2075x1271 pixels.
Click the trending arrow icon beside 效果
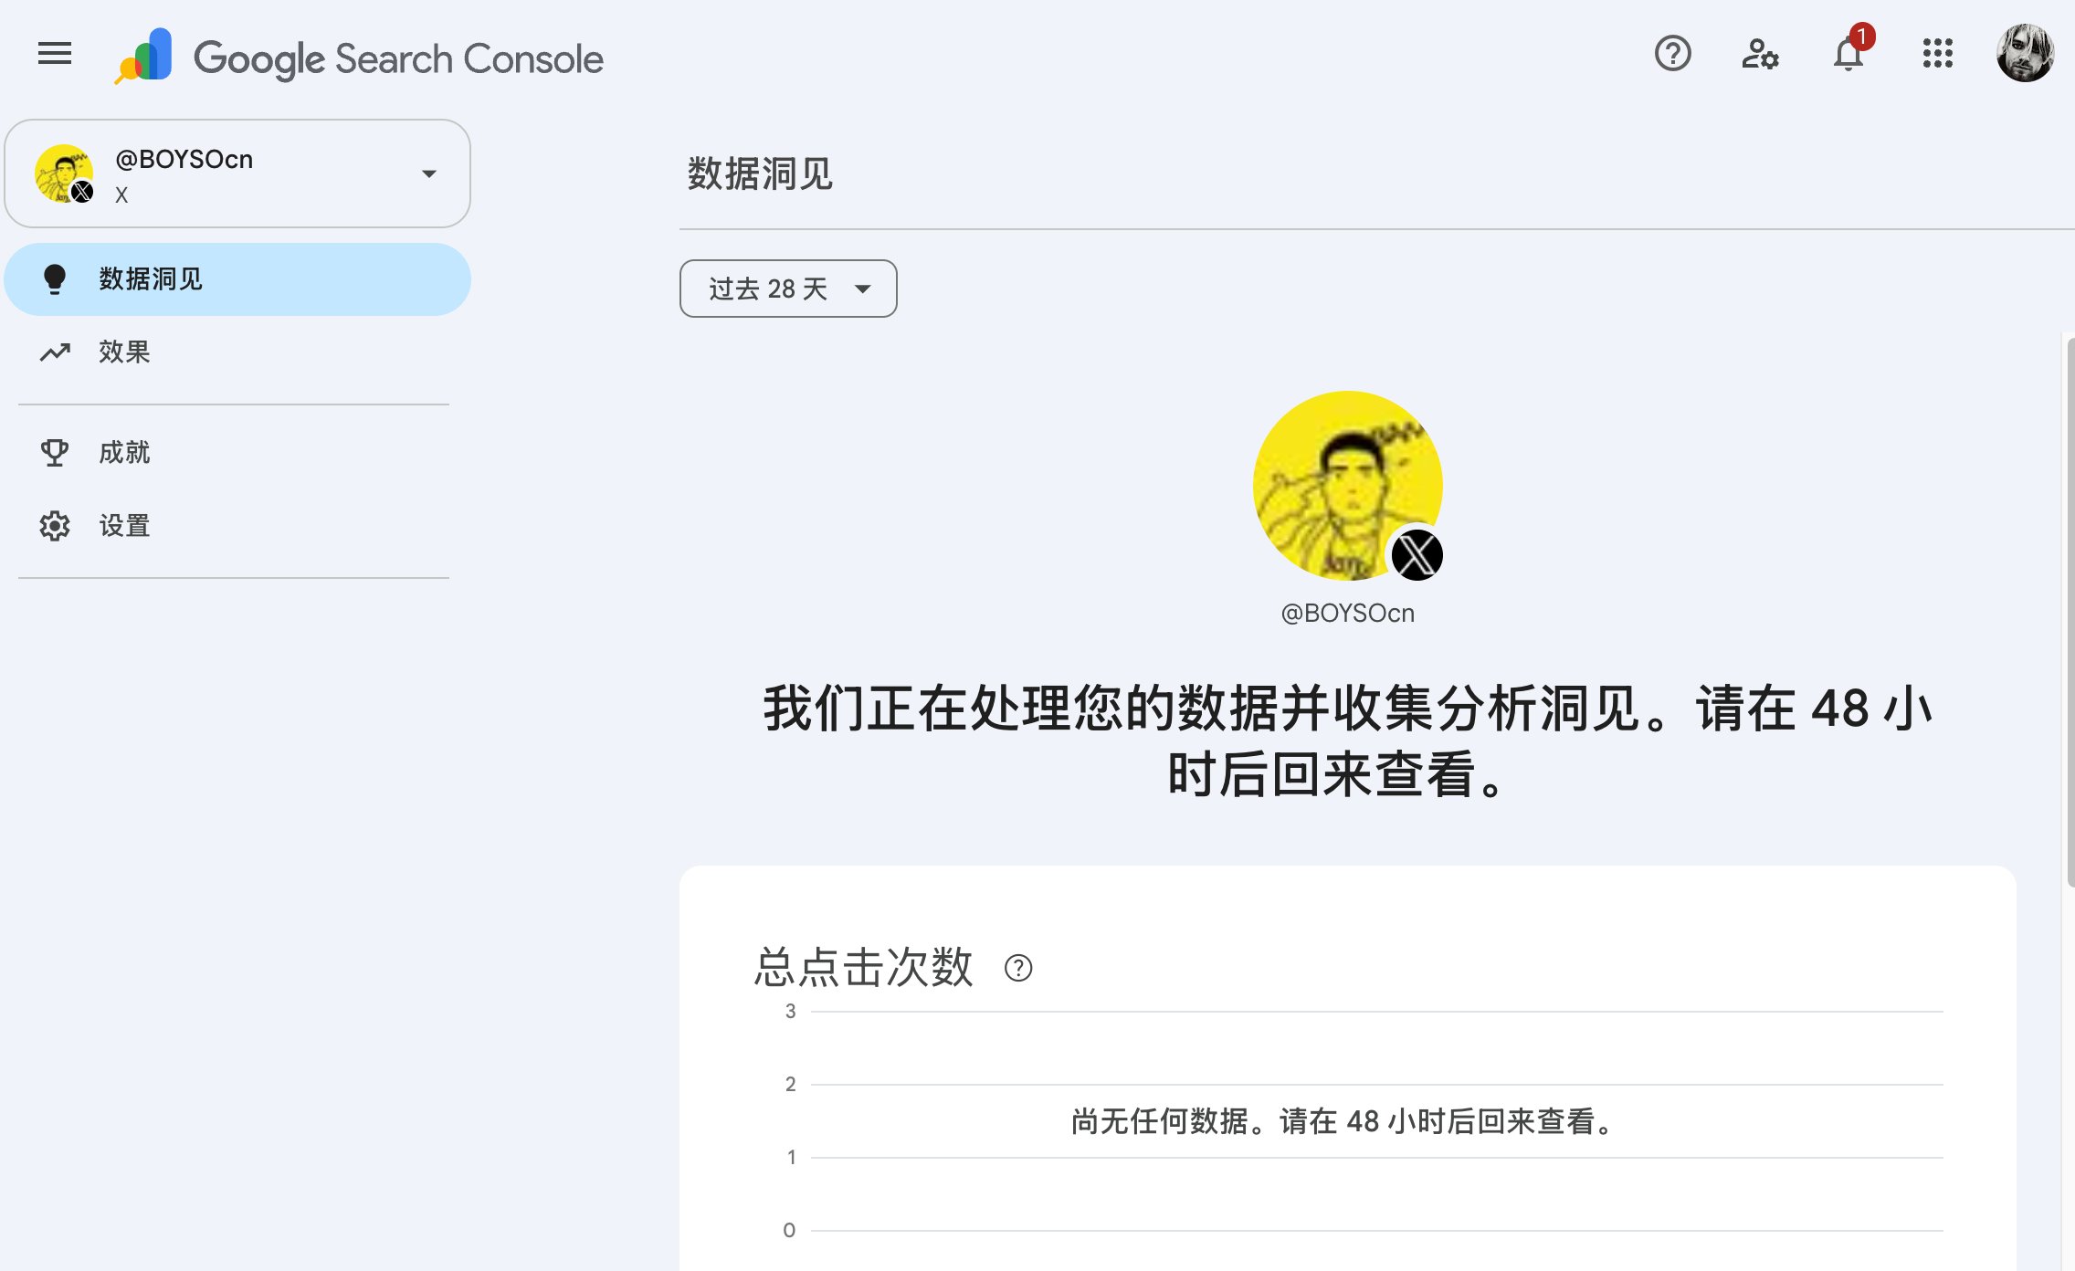tap(55, 352)
